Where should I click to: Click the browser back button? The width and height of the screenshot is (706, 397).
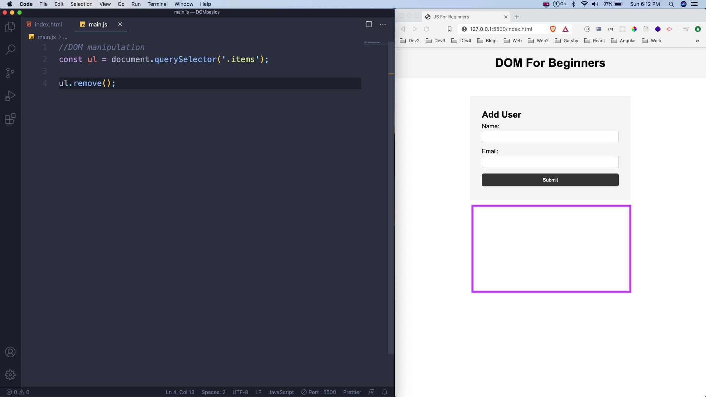pyautogui.click(x=403, y=29)
